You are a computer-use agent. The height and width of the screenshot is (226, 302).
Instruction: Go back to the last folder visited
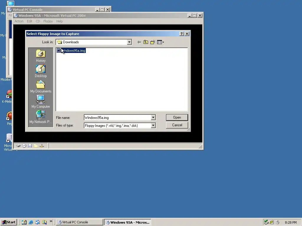pyautogui.click(x=139, y=42)
